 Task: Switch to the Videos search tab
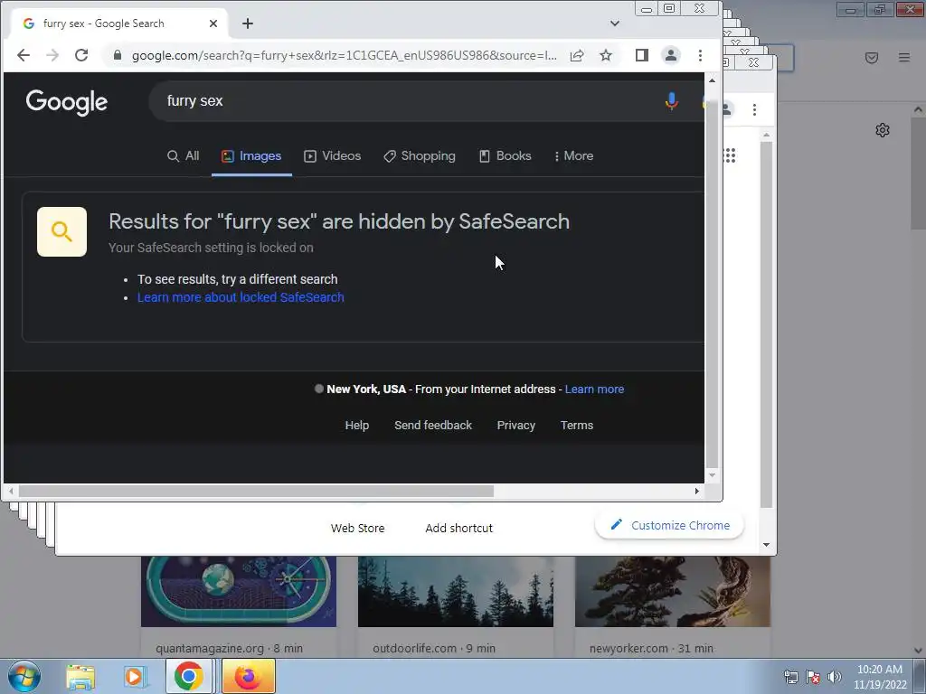coord(333,155)
